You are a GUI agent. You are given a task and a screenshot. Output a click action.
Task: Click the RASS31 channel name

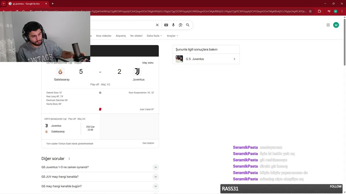tap(230, 189)
